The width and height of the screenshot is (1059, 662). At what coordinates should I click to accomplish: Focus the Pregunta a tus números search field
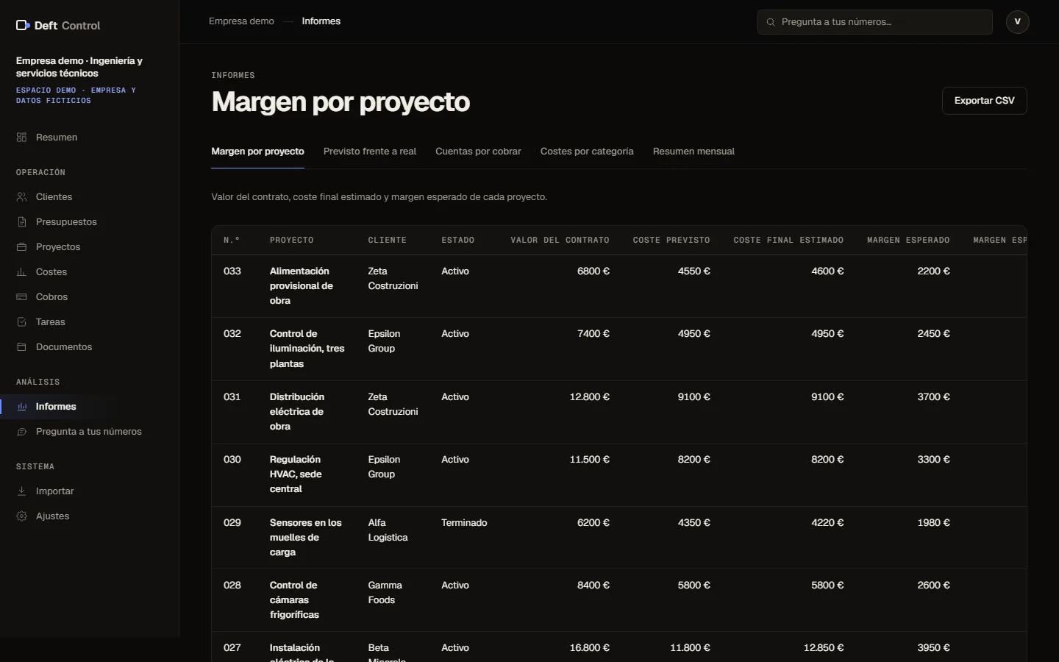[875, 22]
